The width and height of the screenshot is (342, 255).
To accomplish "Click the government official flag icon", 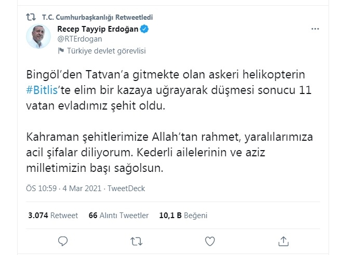I will click(x=61, y=50).
